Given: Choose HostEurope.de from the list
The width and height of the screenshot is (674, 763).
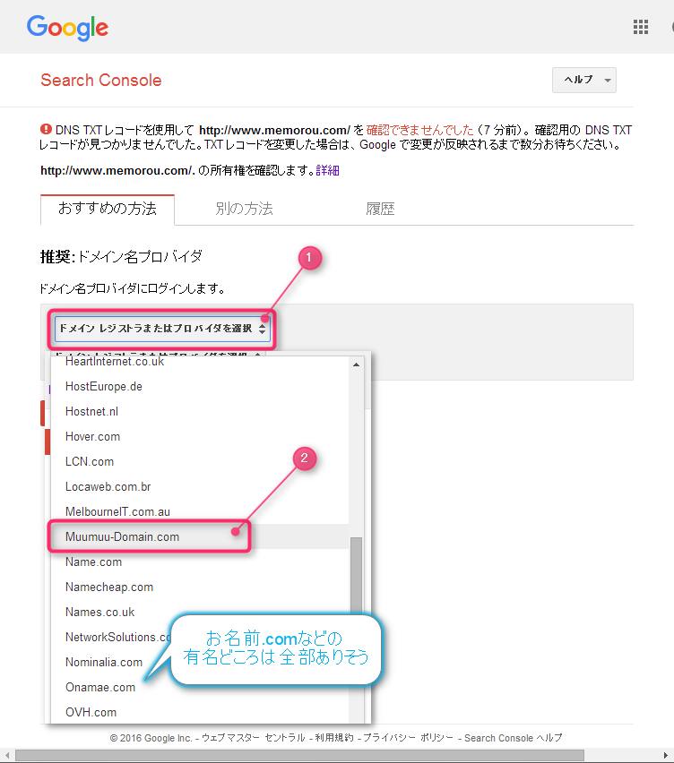Looking at the screenshot, I should tap(200, 386).
